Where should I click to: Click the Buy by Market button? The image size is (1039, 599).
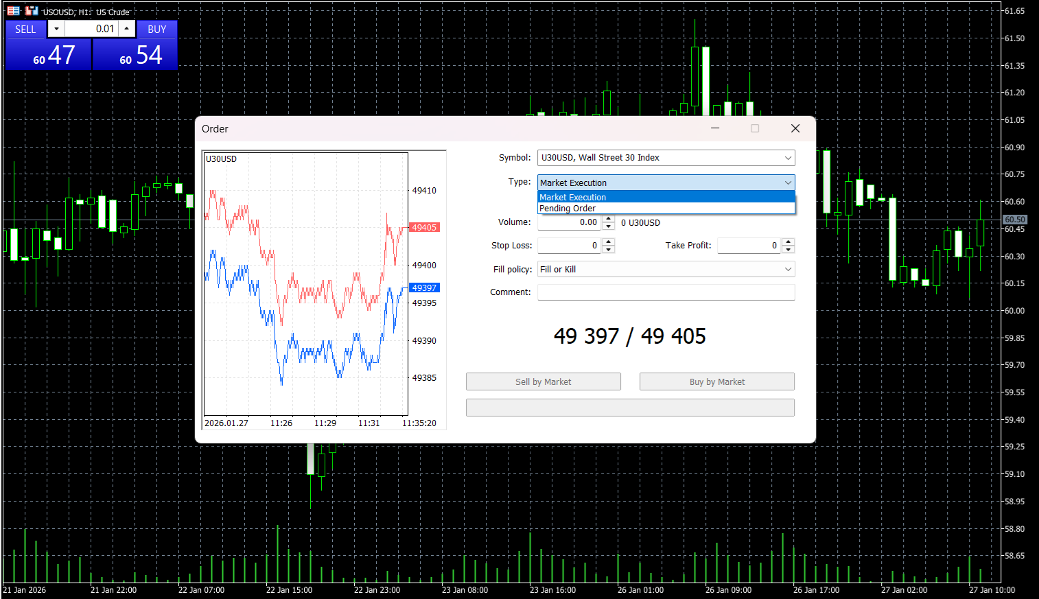(x=717, y=381)
